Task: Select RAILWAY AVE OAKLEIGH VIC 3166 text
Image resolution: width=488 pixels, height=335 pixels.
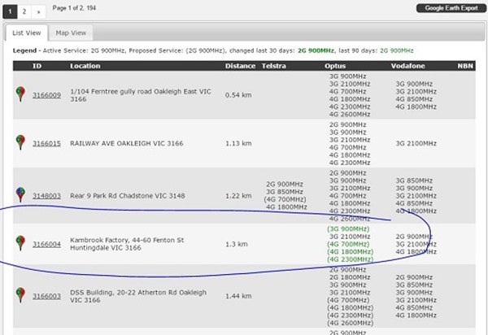Action: 127,143
